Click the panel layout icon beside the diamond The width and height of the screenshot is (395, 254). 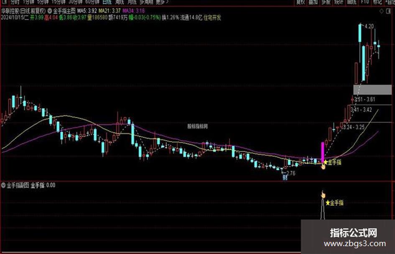[388, 11]
